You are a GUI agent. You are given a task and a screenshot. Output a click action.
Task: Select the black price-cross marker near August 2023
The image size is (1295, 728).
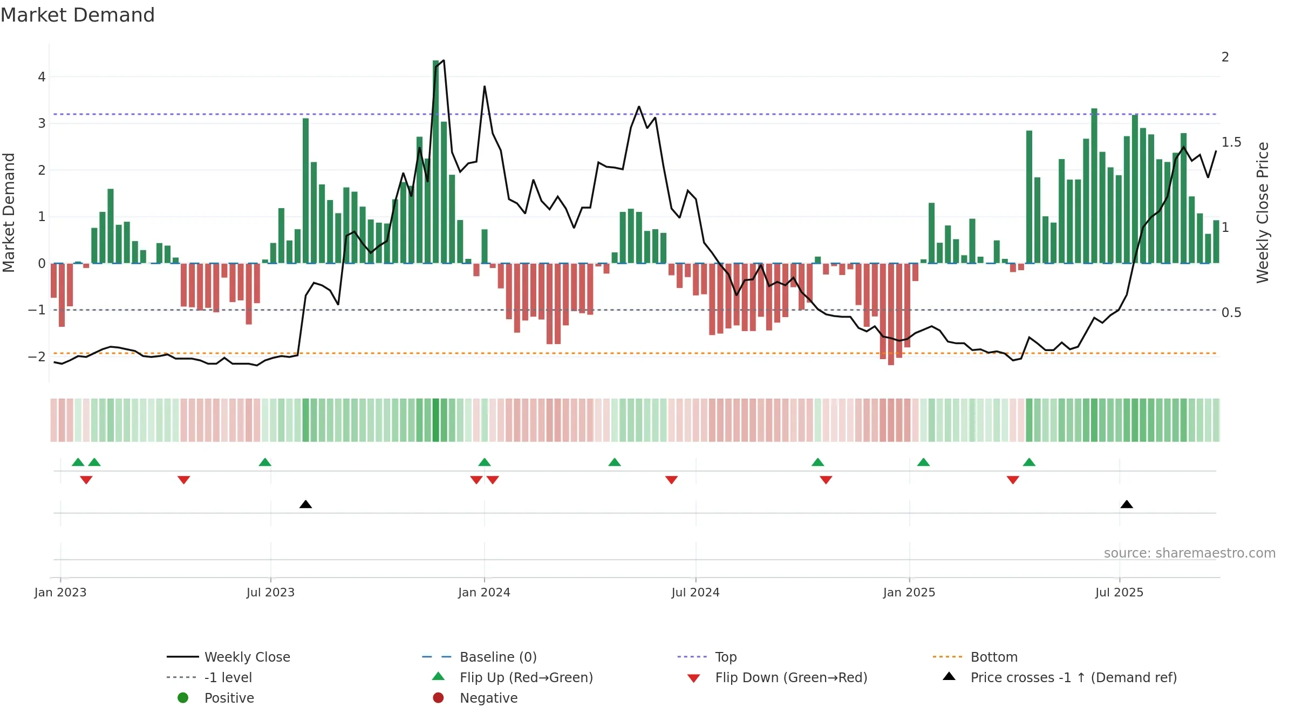(305, 504)
